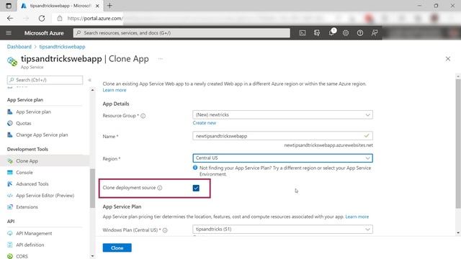Click the blue Clone button
The width and height of the screenshot is (461, 259).
click(117, 247)
